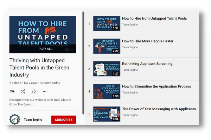The image size is (211, 140).
Task: Click index number 1 of the playlist
Action: pyautogui.click(x=89, y=24)
